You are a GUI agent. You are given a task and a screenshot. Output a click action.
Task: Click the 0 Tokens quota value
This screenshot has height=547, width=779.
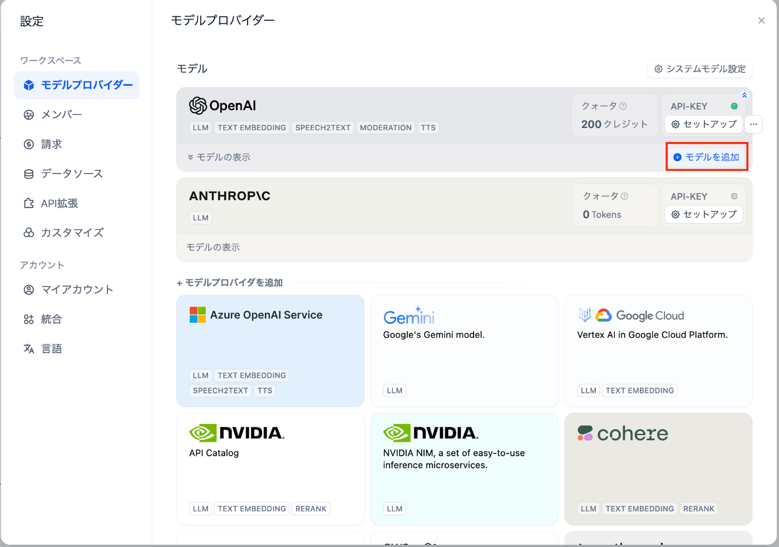pos(602,215)
